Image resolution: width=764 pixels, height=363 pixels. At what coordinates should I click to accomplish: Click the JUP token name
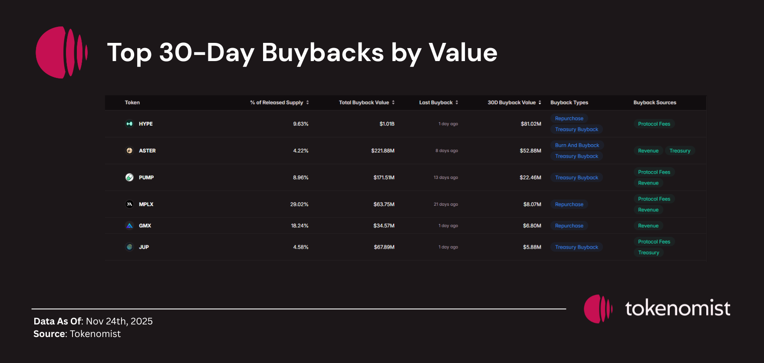pos(144,247)
